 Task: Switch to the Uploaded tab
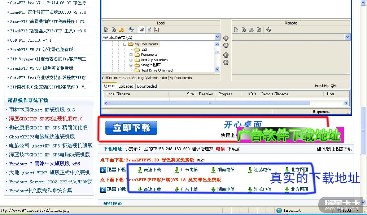[126, 86]
